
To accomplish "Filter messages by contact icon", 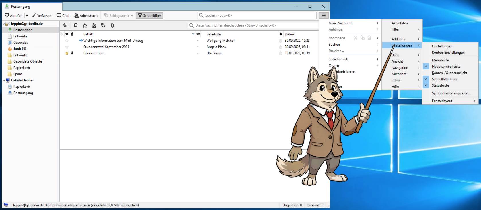I will (94, 25).
